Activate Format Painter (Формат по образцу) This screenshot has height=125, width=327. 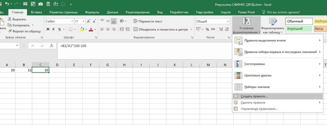pos(24,31)
